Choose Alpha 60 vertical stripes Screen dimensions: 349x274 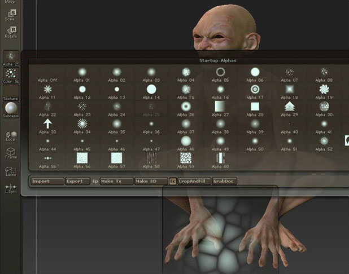tap(220, 161)
